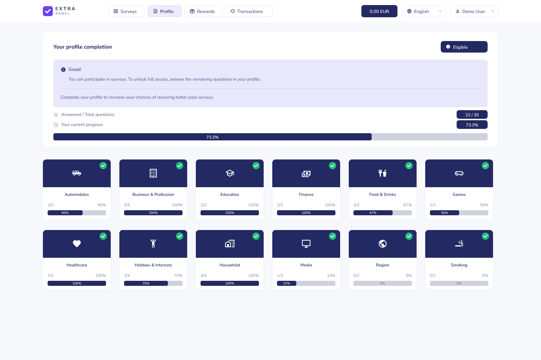
Task: Click the Answered / Total questions label
Action: [x=88, y=114]
